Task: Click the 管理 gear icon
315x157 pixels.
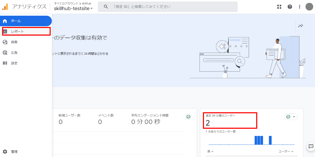Action: 5,152
